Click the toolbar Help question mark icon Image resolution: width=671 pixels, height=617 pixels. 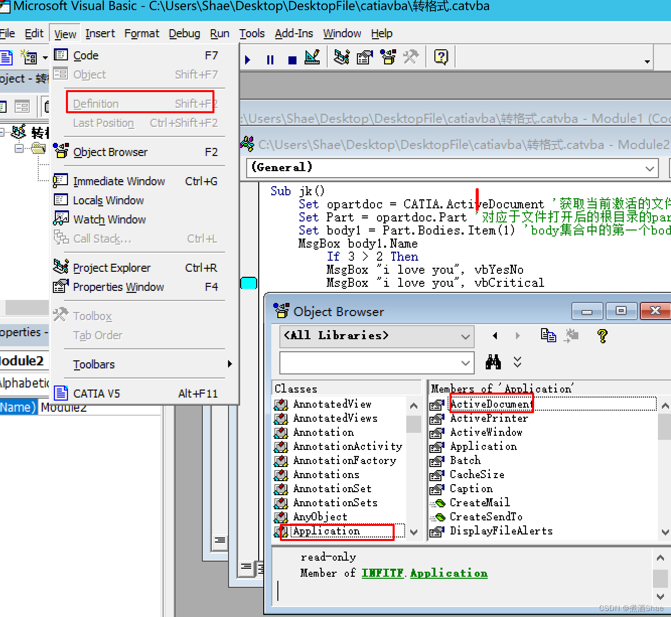click(440, 57)
